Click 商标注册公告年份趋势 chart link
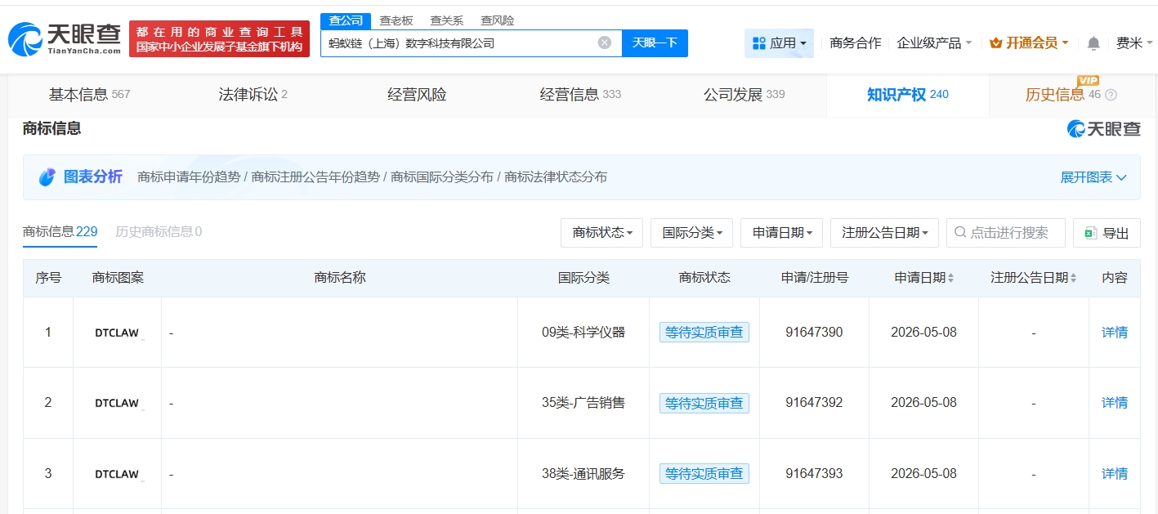Screen dimensions: 1158x514 [315, 177]
